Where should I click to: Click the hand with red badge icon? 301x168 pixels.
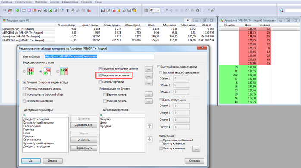pos(88,10)
